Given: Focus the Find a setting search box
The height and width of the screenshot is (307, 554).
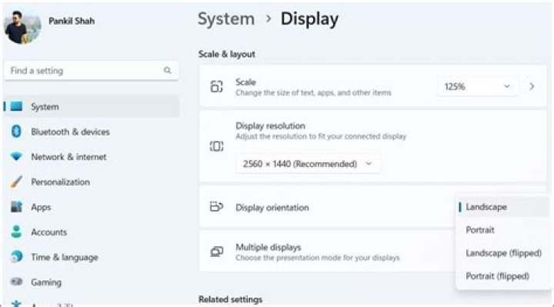Looking at the screenshot, I should coord(92,71).
